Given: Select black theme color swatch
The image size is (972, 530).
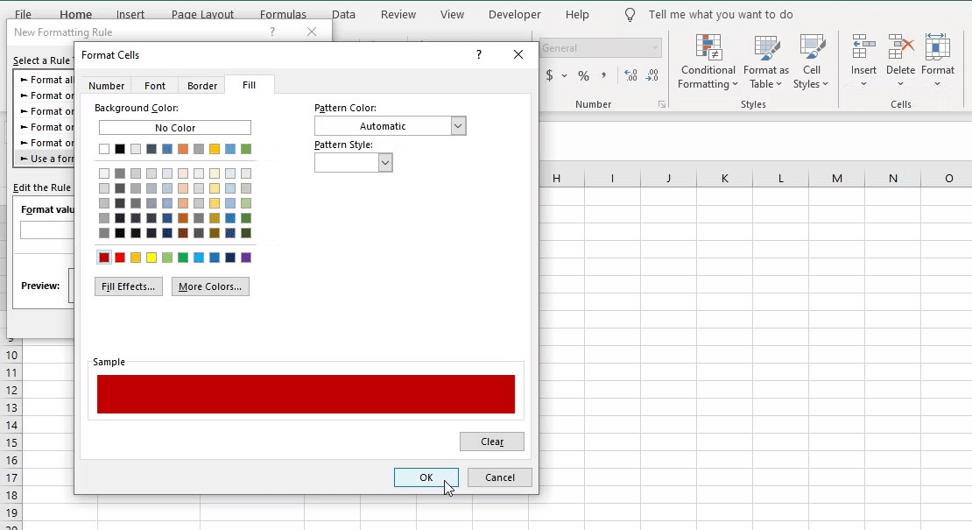Looking at the screenshot, I should (120, 149).
